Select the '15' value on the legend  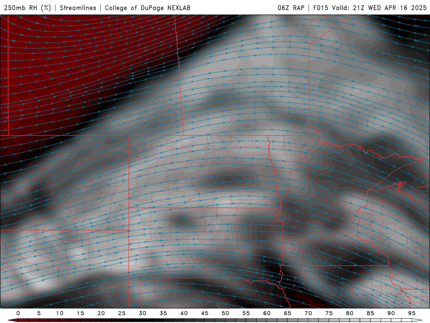click(x=80, y=313)
